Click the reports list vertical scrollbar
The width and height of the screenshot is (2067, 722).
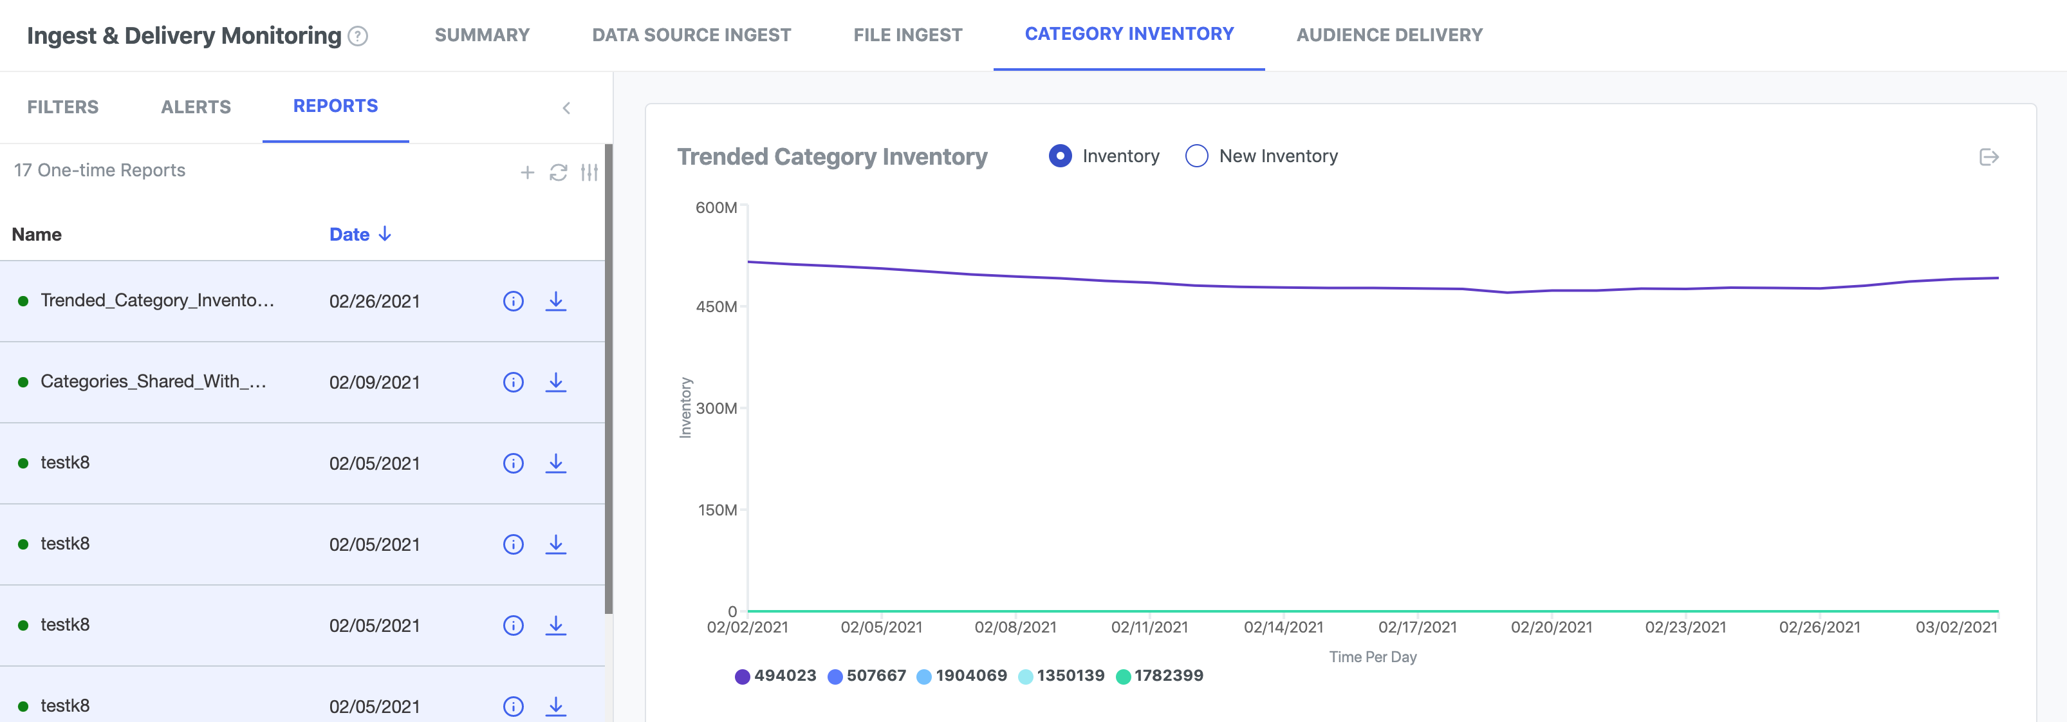(x=609, y=377)
